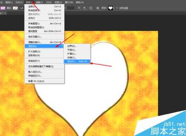The height and width of the screenshot is (136, 186).
Task: Close the open document tab
Action: [x=5, y=13]
